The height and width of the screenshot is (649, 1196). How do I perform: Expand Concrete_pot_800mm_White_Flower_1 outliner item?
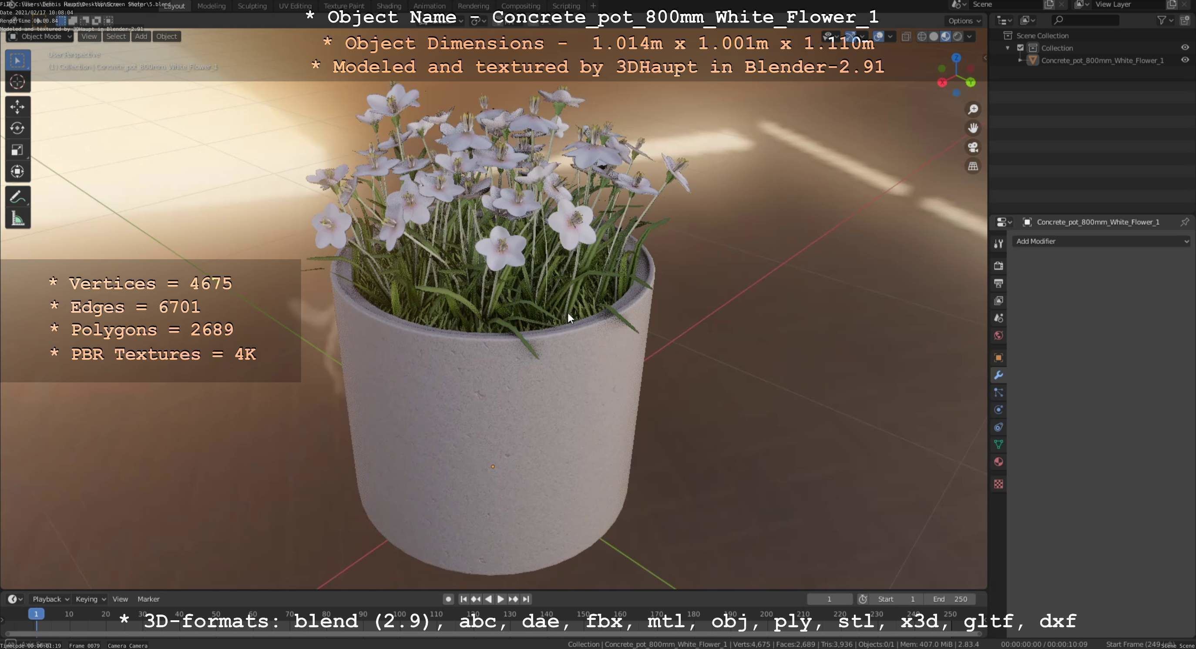tap(1020, 60)
